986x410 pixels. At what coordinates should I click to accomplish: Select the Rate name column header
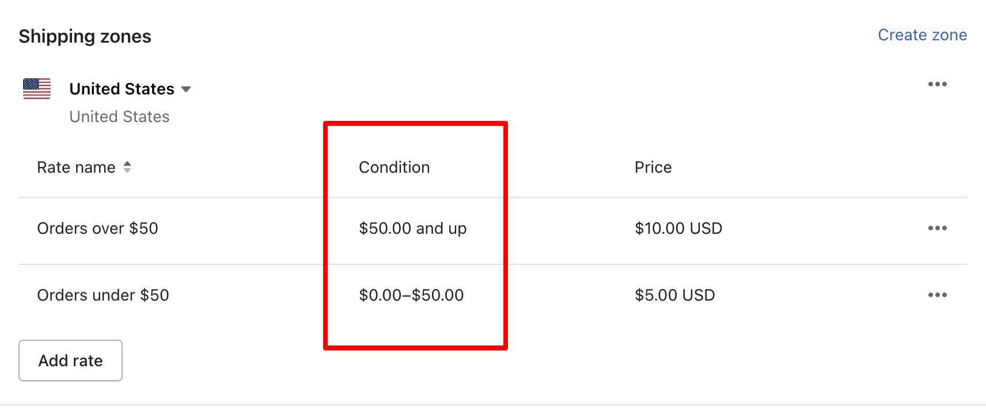click(76, 167)
